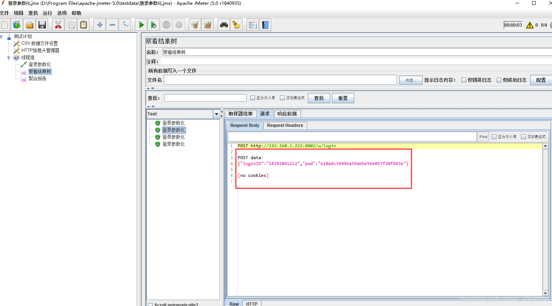Select the 聚合报告 listener node
This screenshot has height=306, width=552.
coord(37,78)
